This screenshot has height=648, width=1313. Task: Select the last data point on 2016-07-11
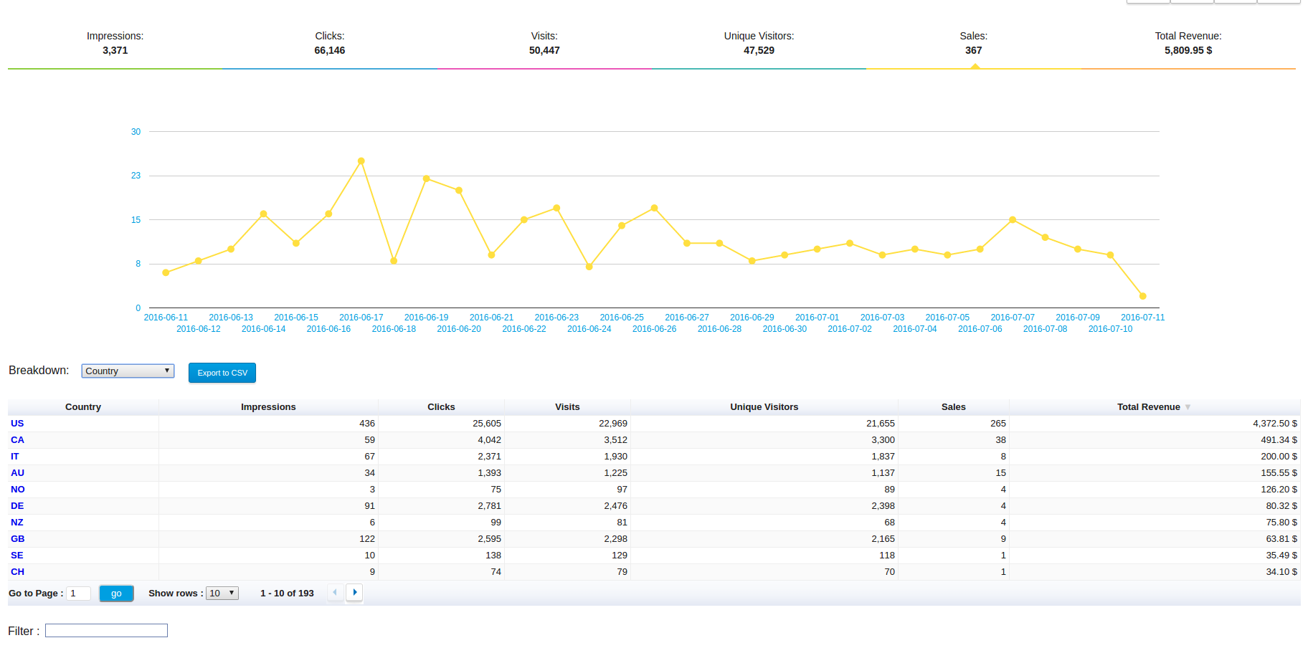pyautogui.click(x=1142, y=296)
